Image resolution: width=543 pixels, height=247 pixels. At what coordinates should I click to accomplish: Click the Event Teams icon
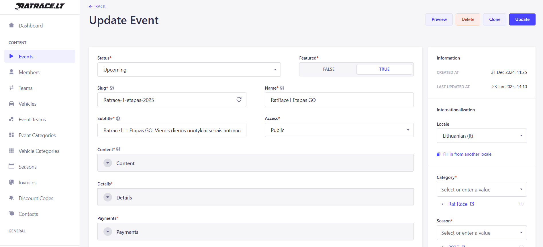point(11,119)
